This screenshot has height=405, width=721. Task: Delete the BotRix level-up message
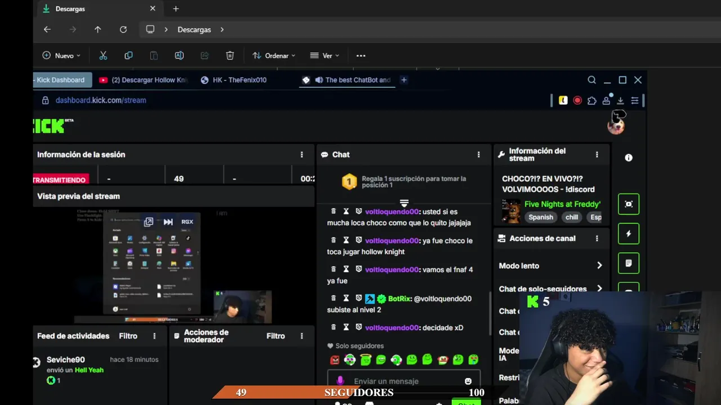click(x=333, y=299)
